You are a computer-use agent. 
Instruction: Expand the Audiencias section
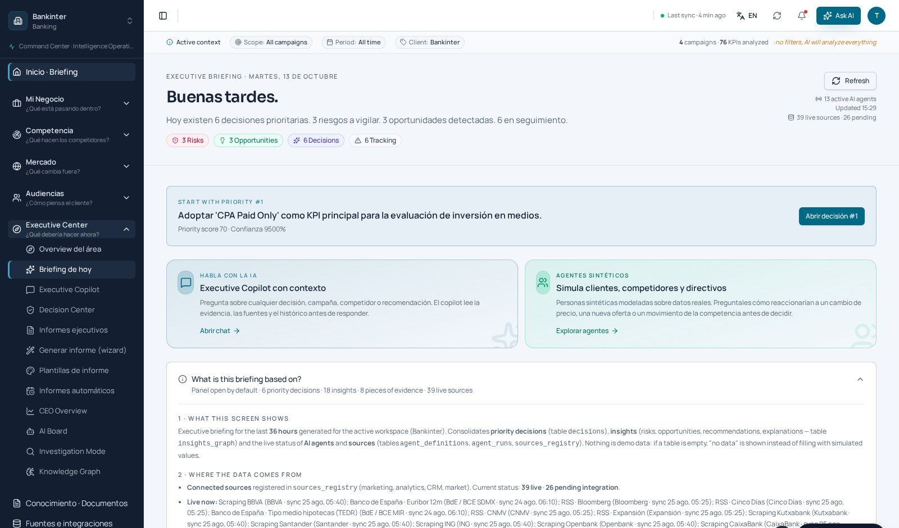pos(72,198)
